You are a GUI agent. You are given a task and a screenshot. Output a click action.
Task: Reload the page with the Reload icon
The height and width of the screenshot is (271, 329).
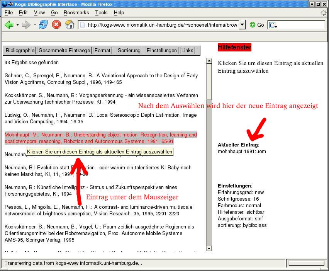coord(43,25)
